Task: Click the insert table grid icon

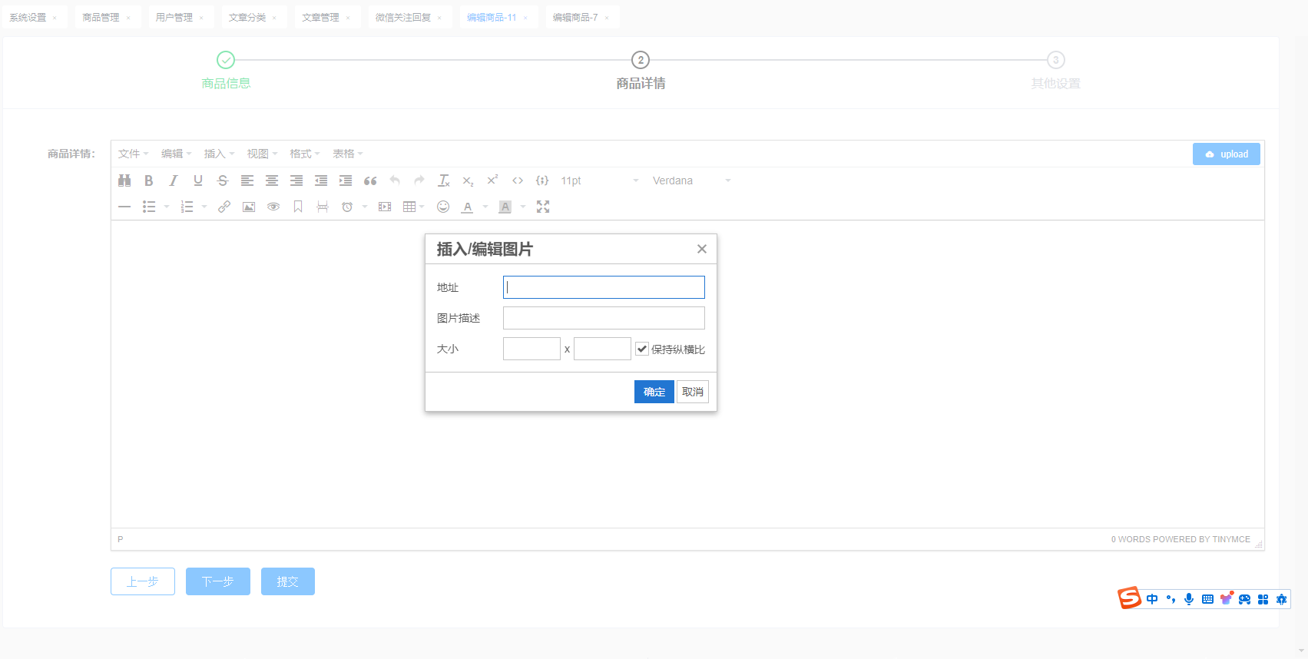Action: pos(409,207)
